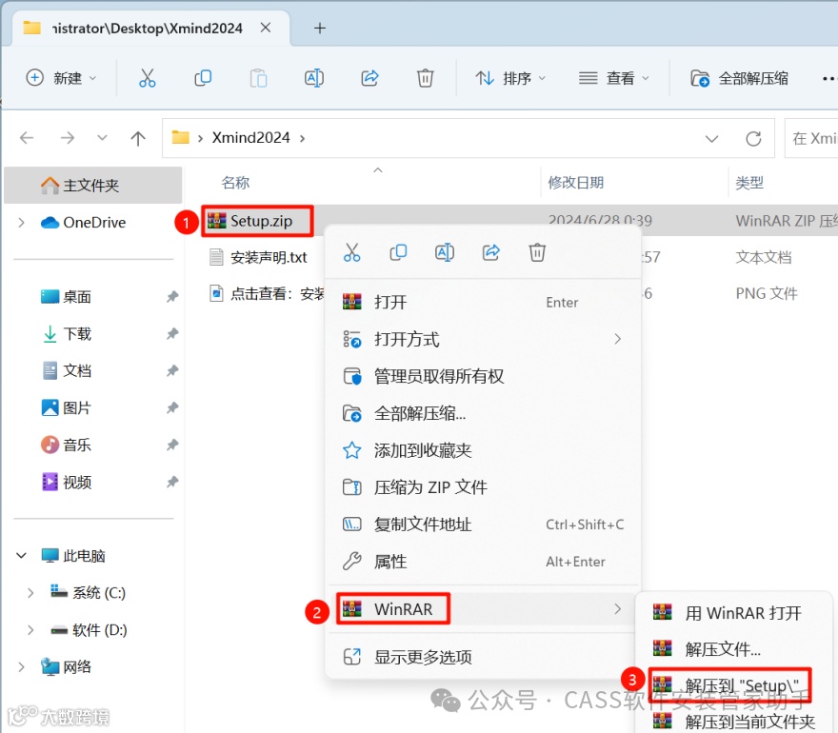This screenshot has height=733, width=838.
Task: Unpin 下载 using its pin icon
Action: click(172, 334)
